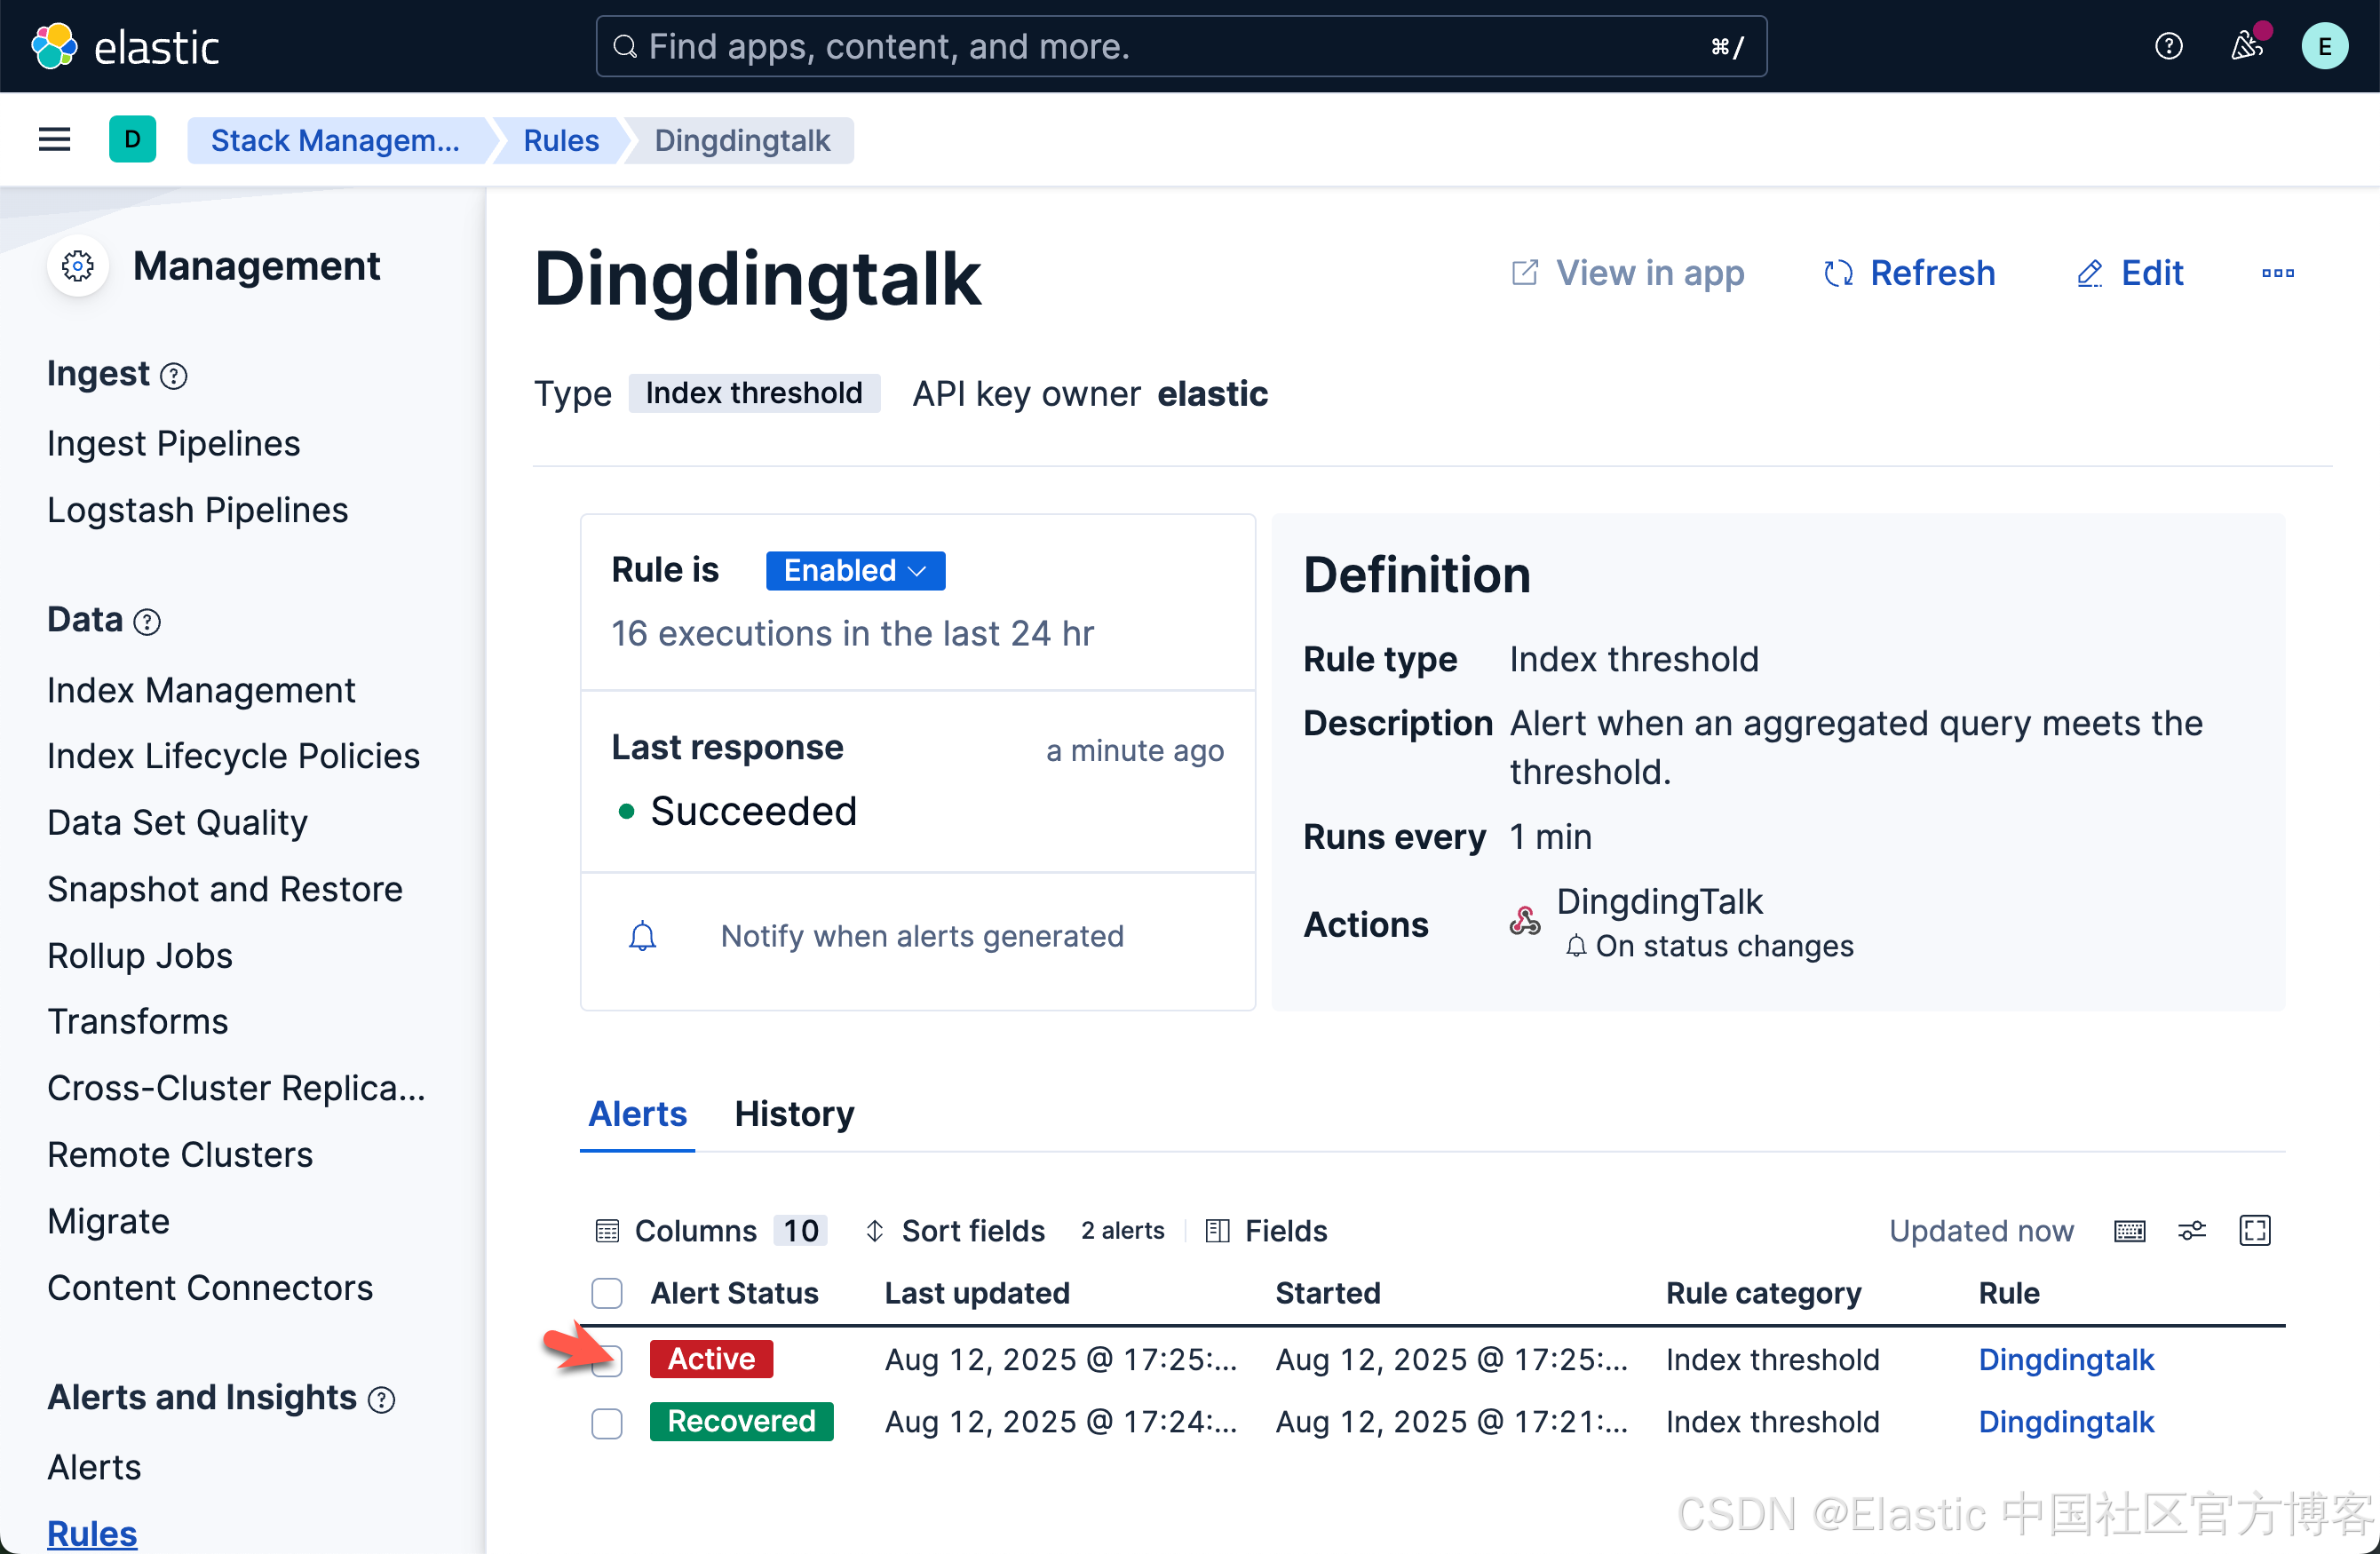
Task: Click the notify bell icon
Action: coord(642,936)
